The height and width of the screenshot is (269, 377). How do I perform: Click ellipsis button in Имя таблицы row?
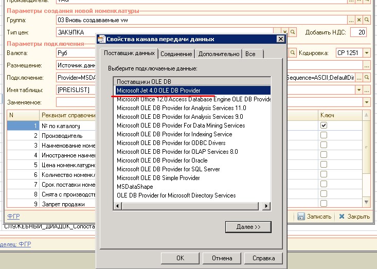point(367,90)
